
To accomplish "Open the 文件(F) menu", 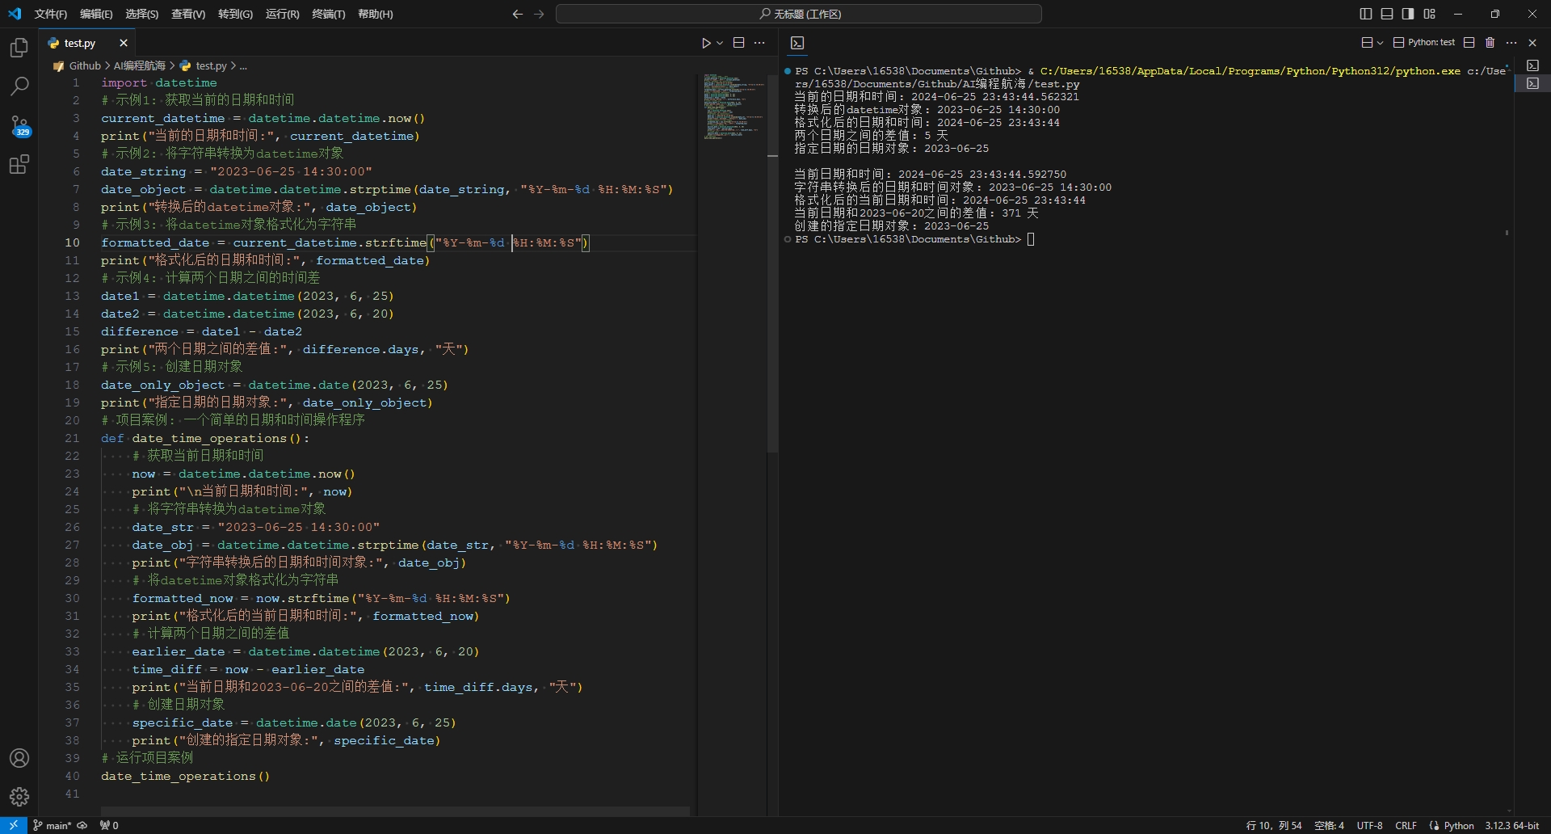I will click(51, 14).
